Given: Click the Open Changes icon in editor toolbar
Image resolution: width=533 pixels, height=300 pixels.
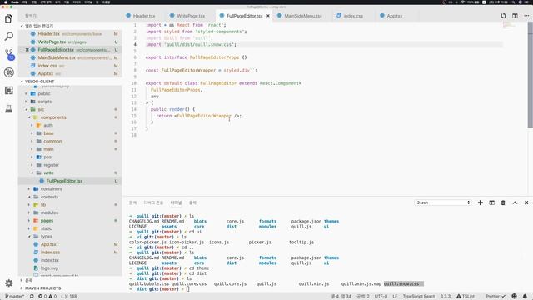Looking at the screenshot, I should (503, 16).
